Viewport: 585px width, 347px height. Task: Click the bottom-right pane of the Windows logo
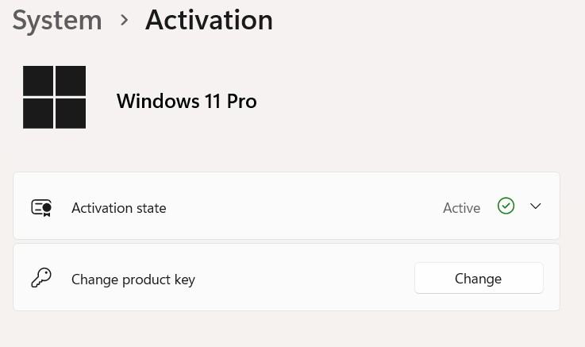pyautogui.click(x=71, y=114)
